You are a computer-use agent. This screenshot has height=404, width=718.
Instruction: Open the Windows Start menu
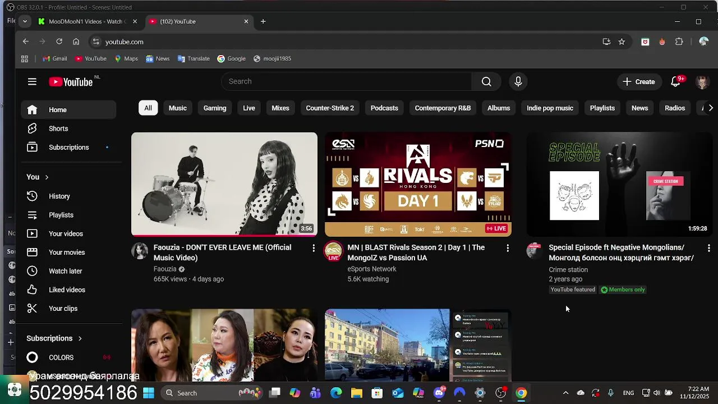click(x=149, y=393)
